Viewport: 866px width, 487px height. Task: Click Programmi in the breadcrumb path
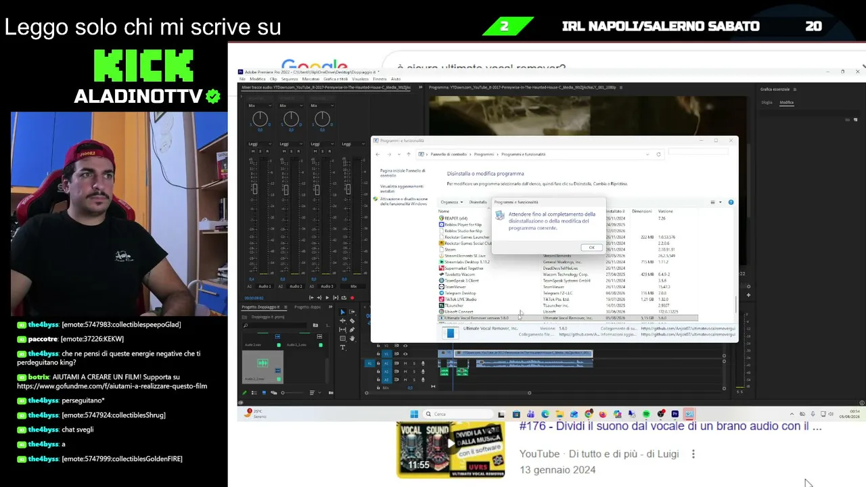[x=484, y=154]
